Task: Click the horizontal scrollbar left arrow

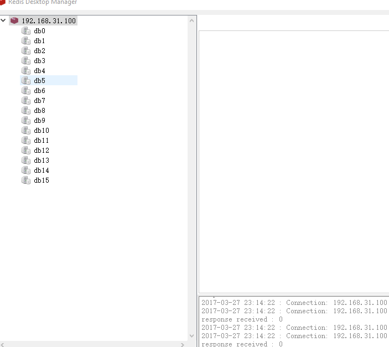Action: point(2,345)
